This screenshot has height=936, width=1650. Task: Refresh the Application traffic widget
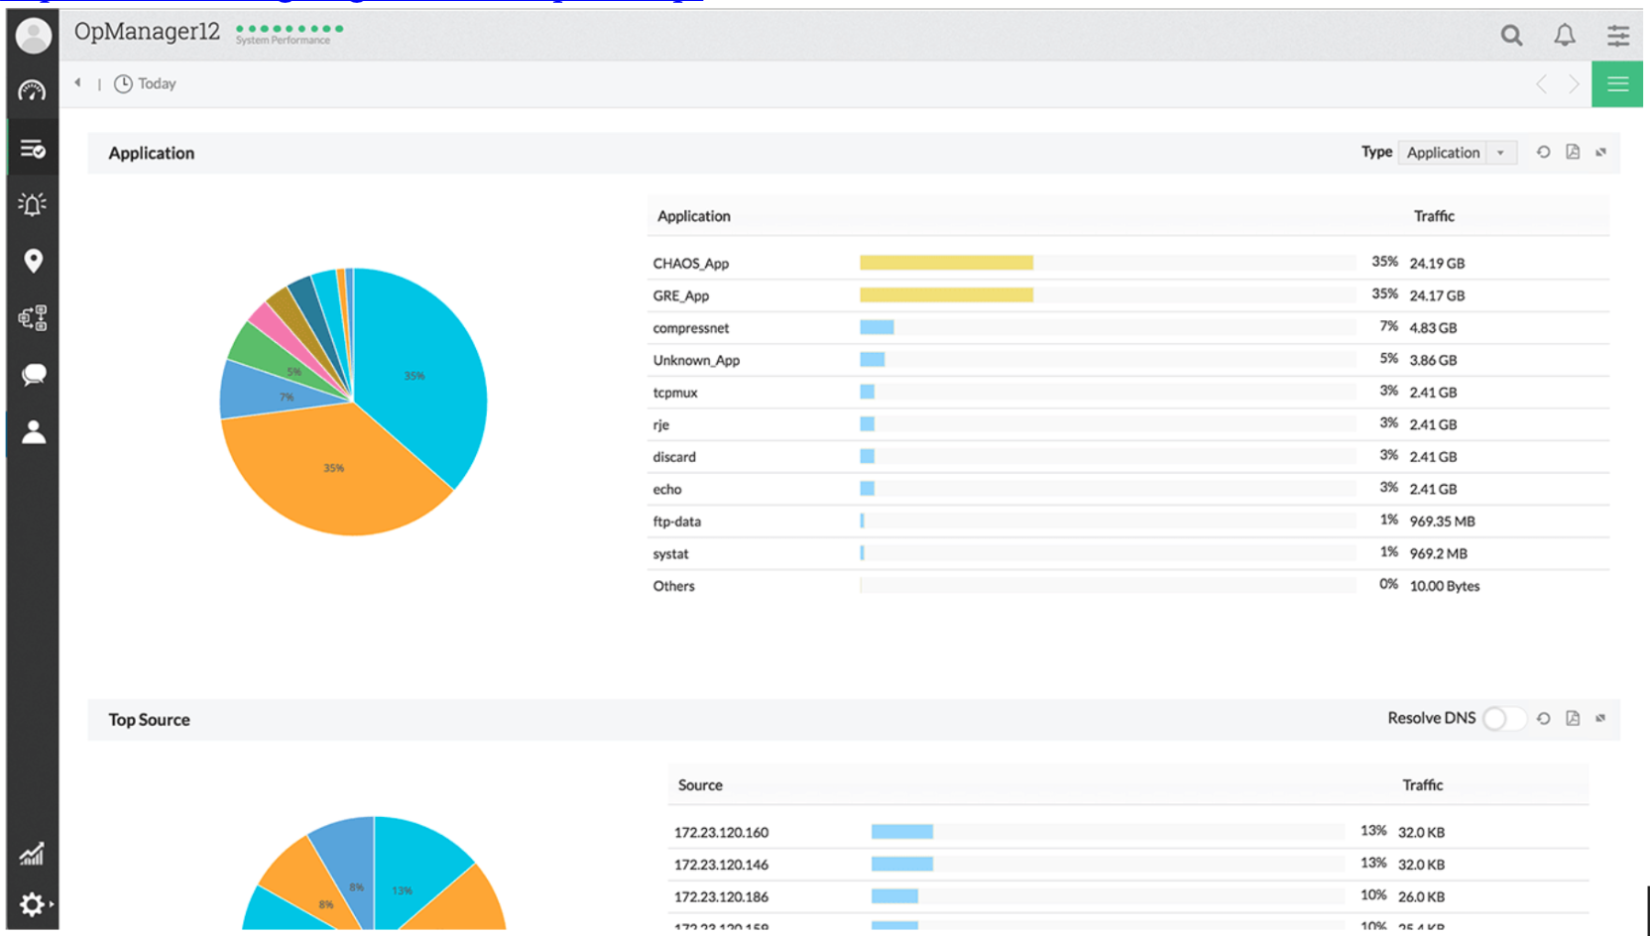click(1543, 152)
